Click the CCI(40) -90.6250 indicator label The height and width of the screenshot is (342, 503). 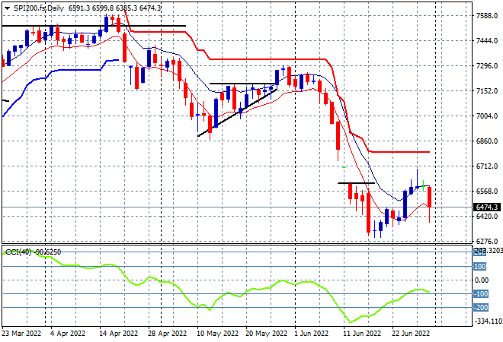click(34, 252)
